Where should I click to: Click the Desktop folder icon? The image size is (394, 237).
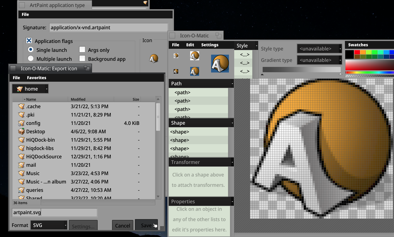click(21, 131)
